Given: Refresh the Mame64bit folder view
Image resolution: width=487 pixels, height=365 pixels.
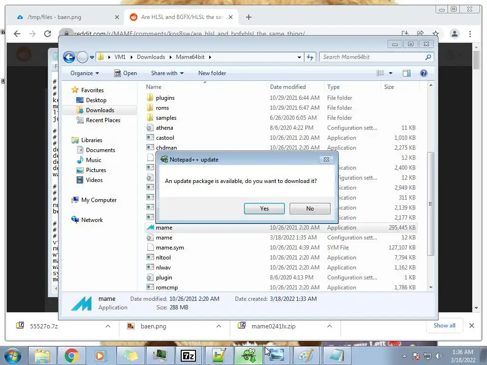Looking at the screenshot, I should coord(310,57).
